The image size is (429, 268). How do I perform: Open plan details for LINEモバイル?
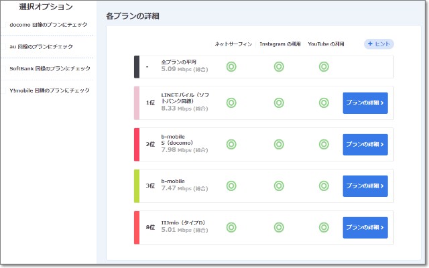(365, 103)
